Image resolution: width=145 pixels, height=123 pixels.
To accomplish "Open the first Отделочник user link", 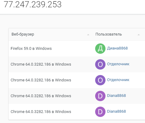I will pos(118,64).
